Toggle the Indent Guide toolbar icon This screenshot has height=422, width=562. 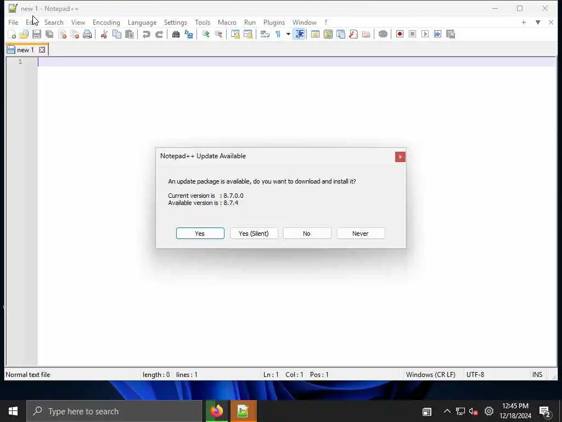click(x=299, y=34)
